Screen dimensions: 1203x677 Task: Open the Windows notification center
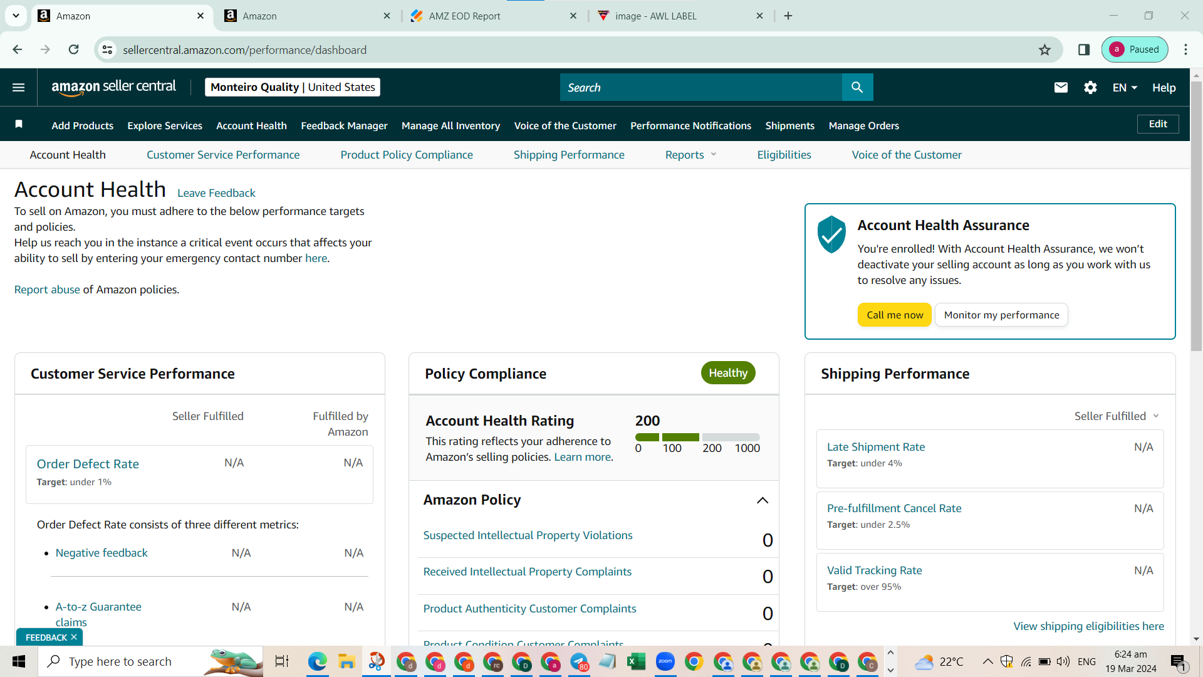(1179, 662)
